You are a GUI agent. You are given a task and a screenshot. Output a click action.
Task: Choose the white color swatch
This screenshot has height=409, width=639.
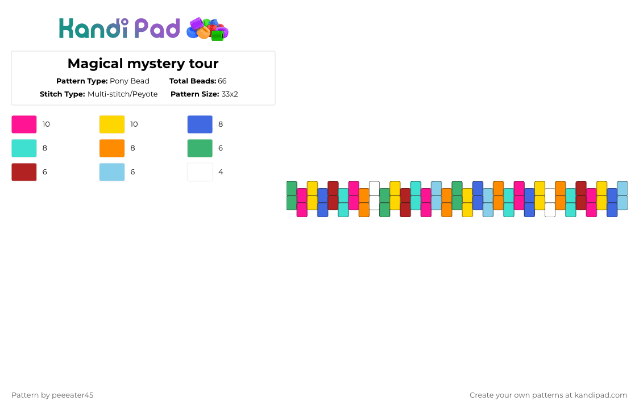click(x=200, y=172)
